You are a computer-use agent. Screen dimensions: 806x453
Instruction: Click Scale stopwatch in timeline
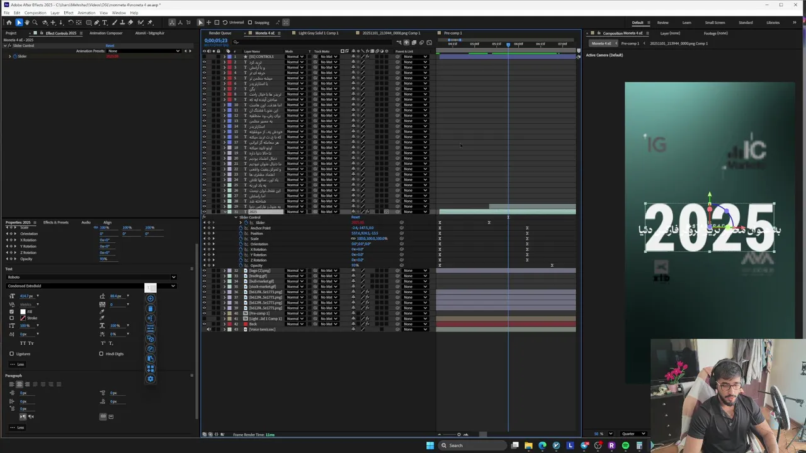point(241,238)
